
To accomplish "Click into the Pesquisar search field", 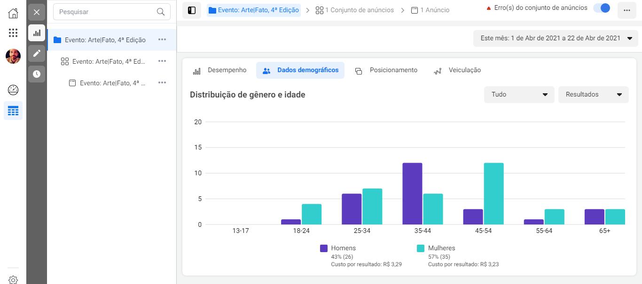I will click(112, 12).
